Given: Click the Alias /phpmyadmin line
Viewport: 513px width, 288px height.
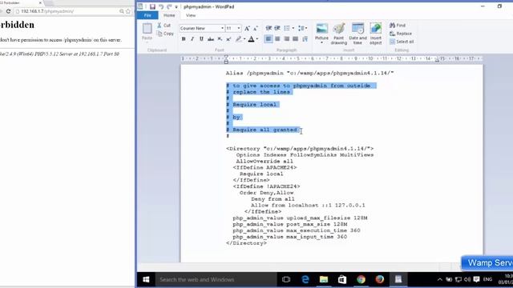Looking at the screenshot, I should (309, 73).
